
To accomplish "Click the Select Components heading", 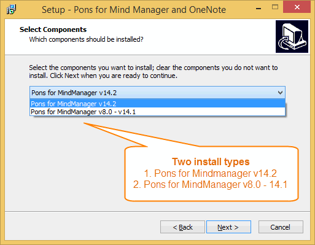I will click(53, 29).
